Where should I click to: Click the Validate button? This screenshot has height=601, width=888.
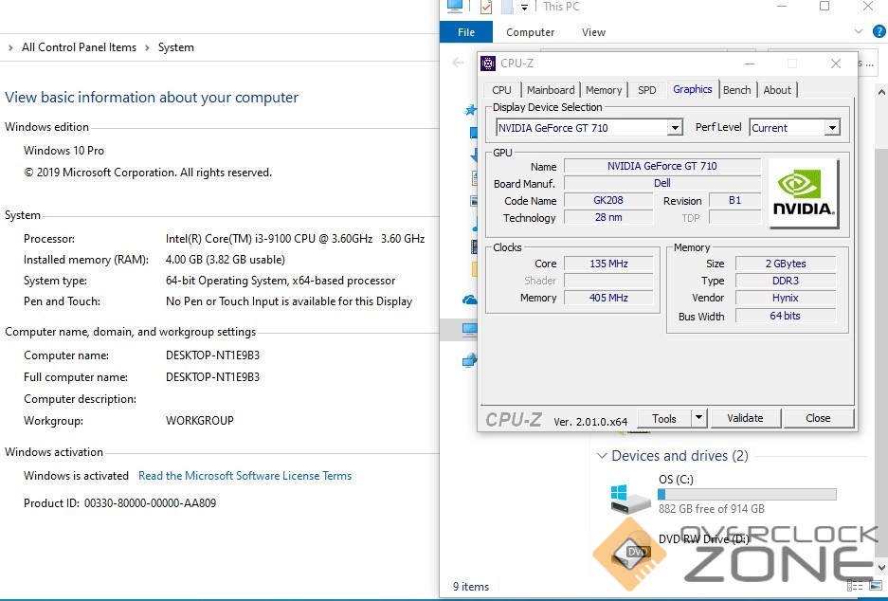[745, 418]
